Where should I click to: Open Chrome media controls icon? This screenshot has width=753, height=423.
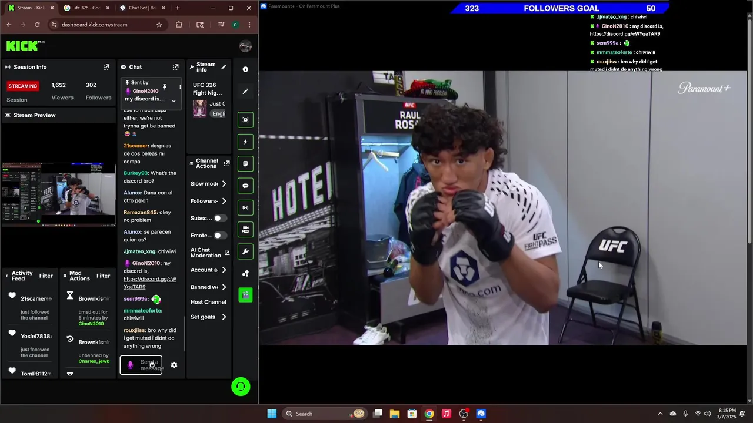pyautogui.click(x=221, y=25)
